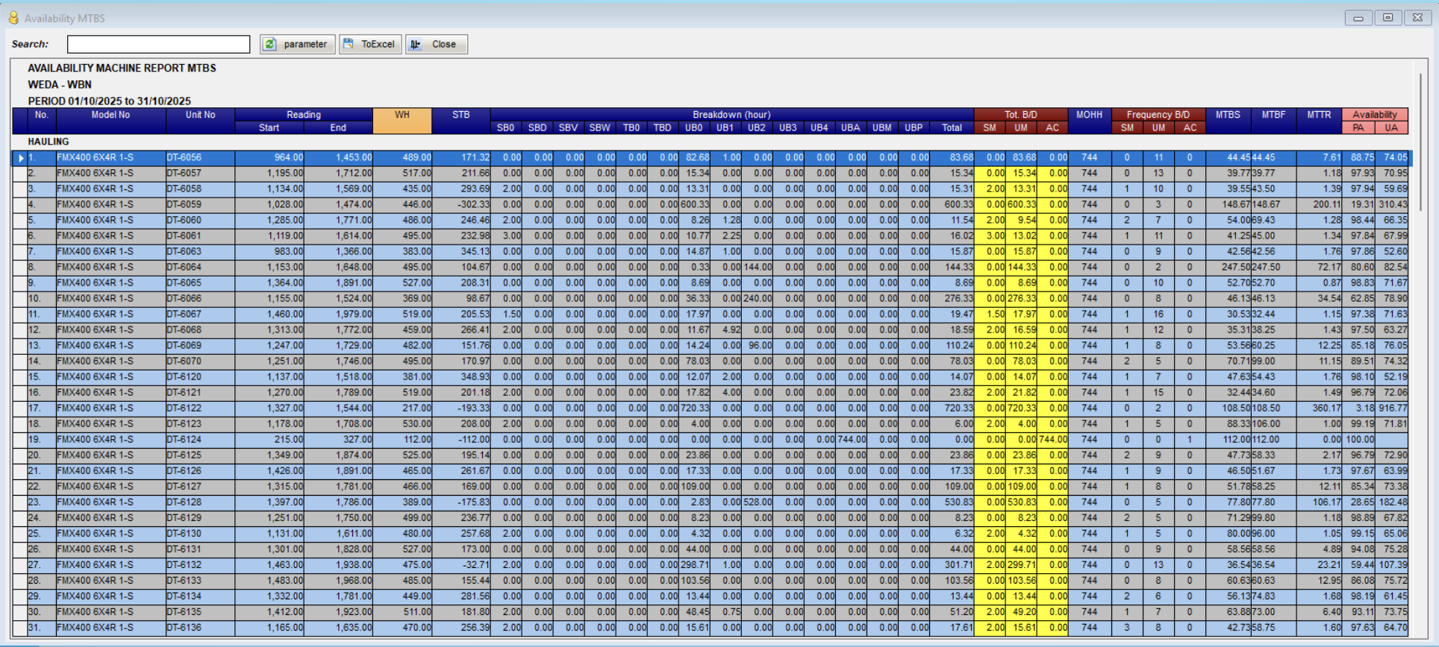Click the Close button in the toolbar
Image resolution: width=1439 pixels, height=647 pixels.
(x=437, y=44)
